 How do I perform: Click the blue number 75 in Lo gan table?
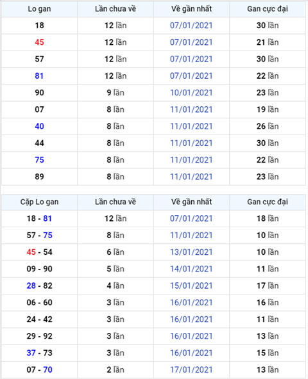(39, 160)
